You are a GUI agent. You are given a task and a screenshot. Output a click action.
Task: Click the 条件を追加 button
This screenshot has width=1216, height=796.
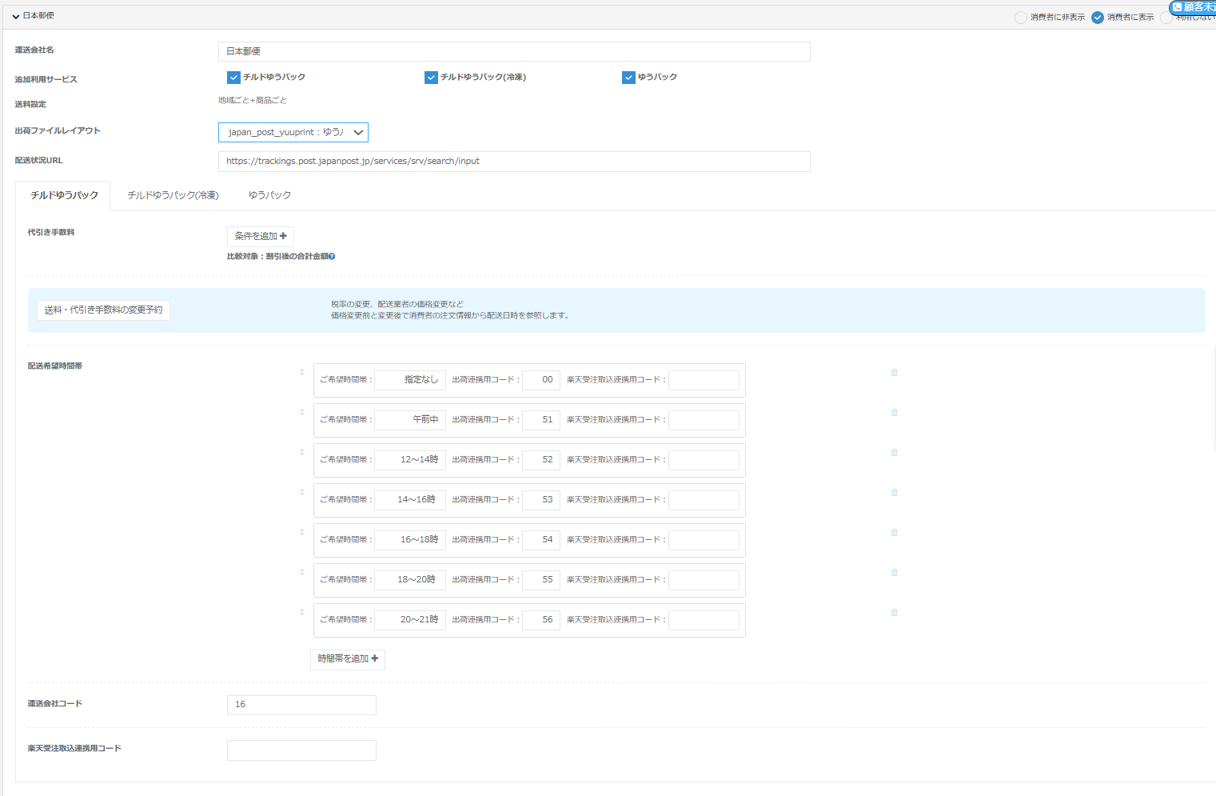point(260,237)
